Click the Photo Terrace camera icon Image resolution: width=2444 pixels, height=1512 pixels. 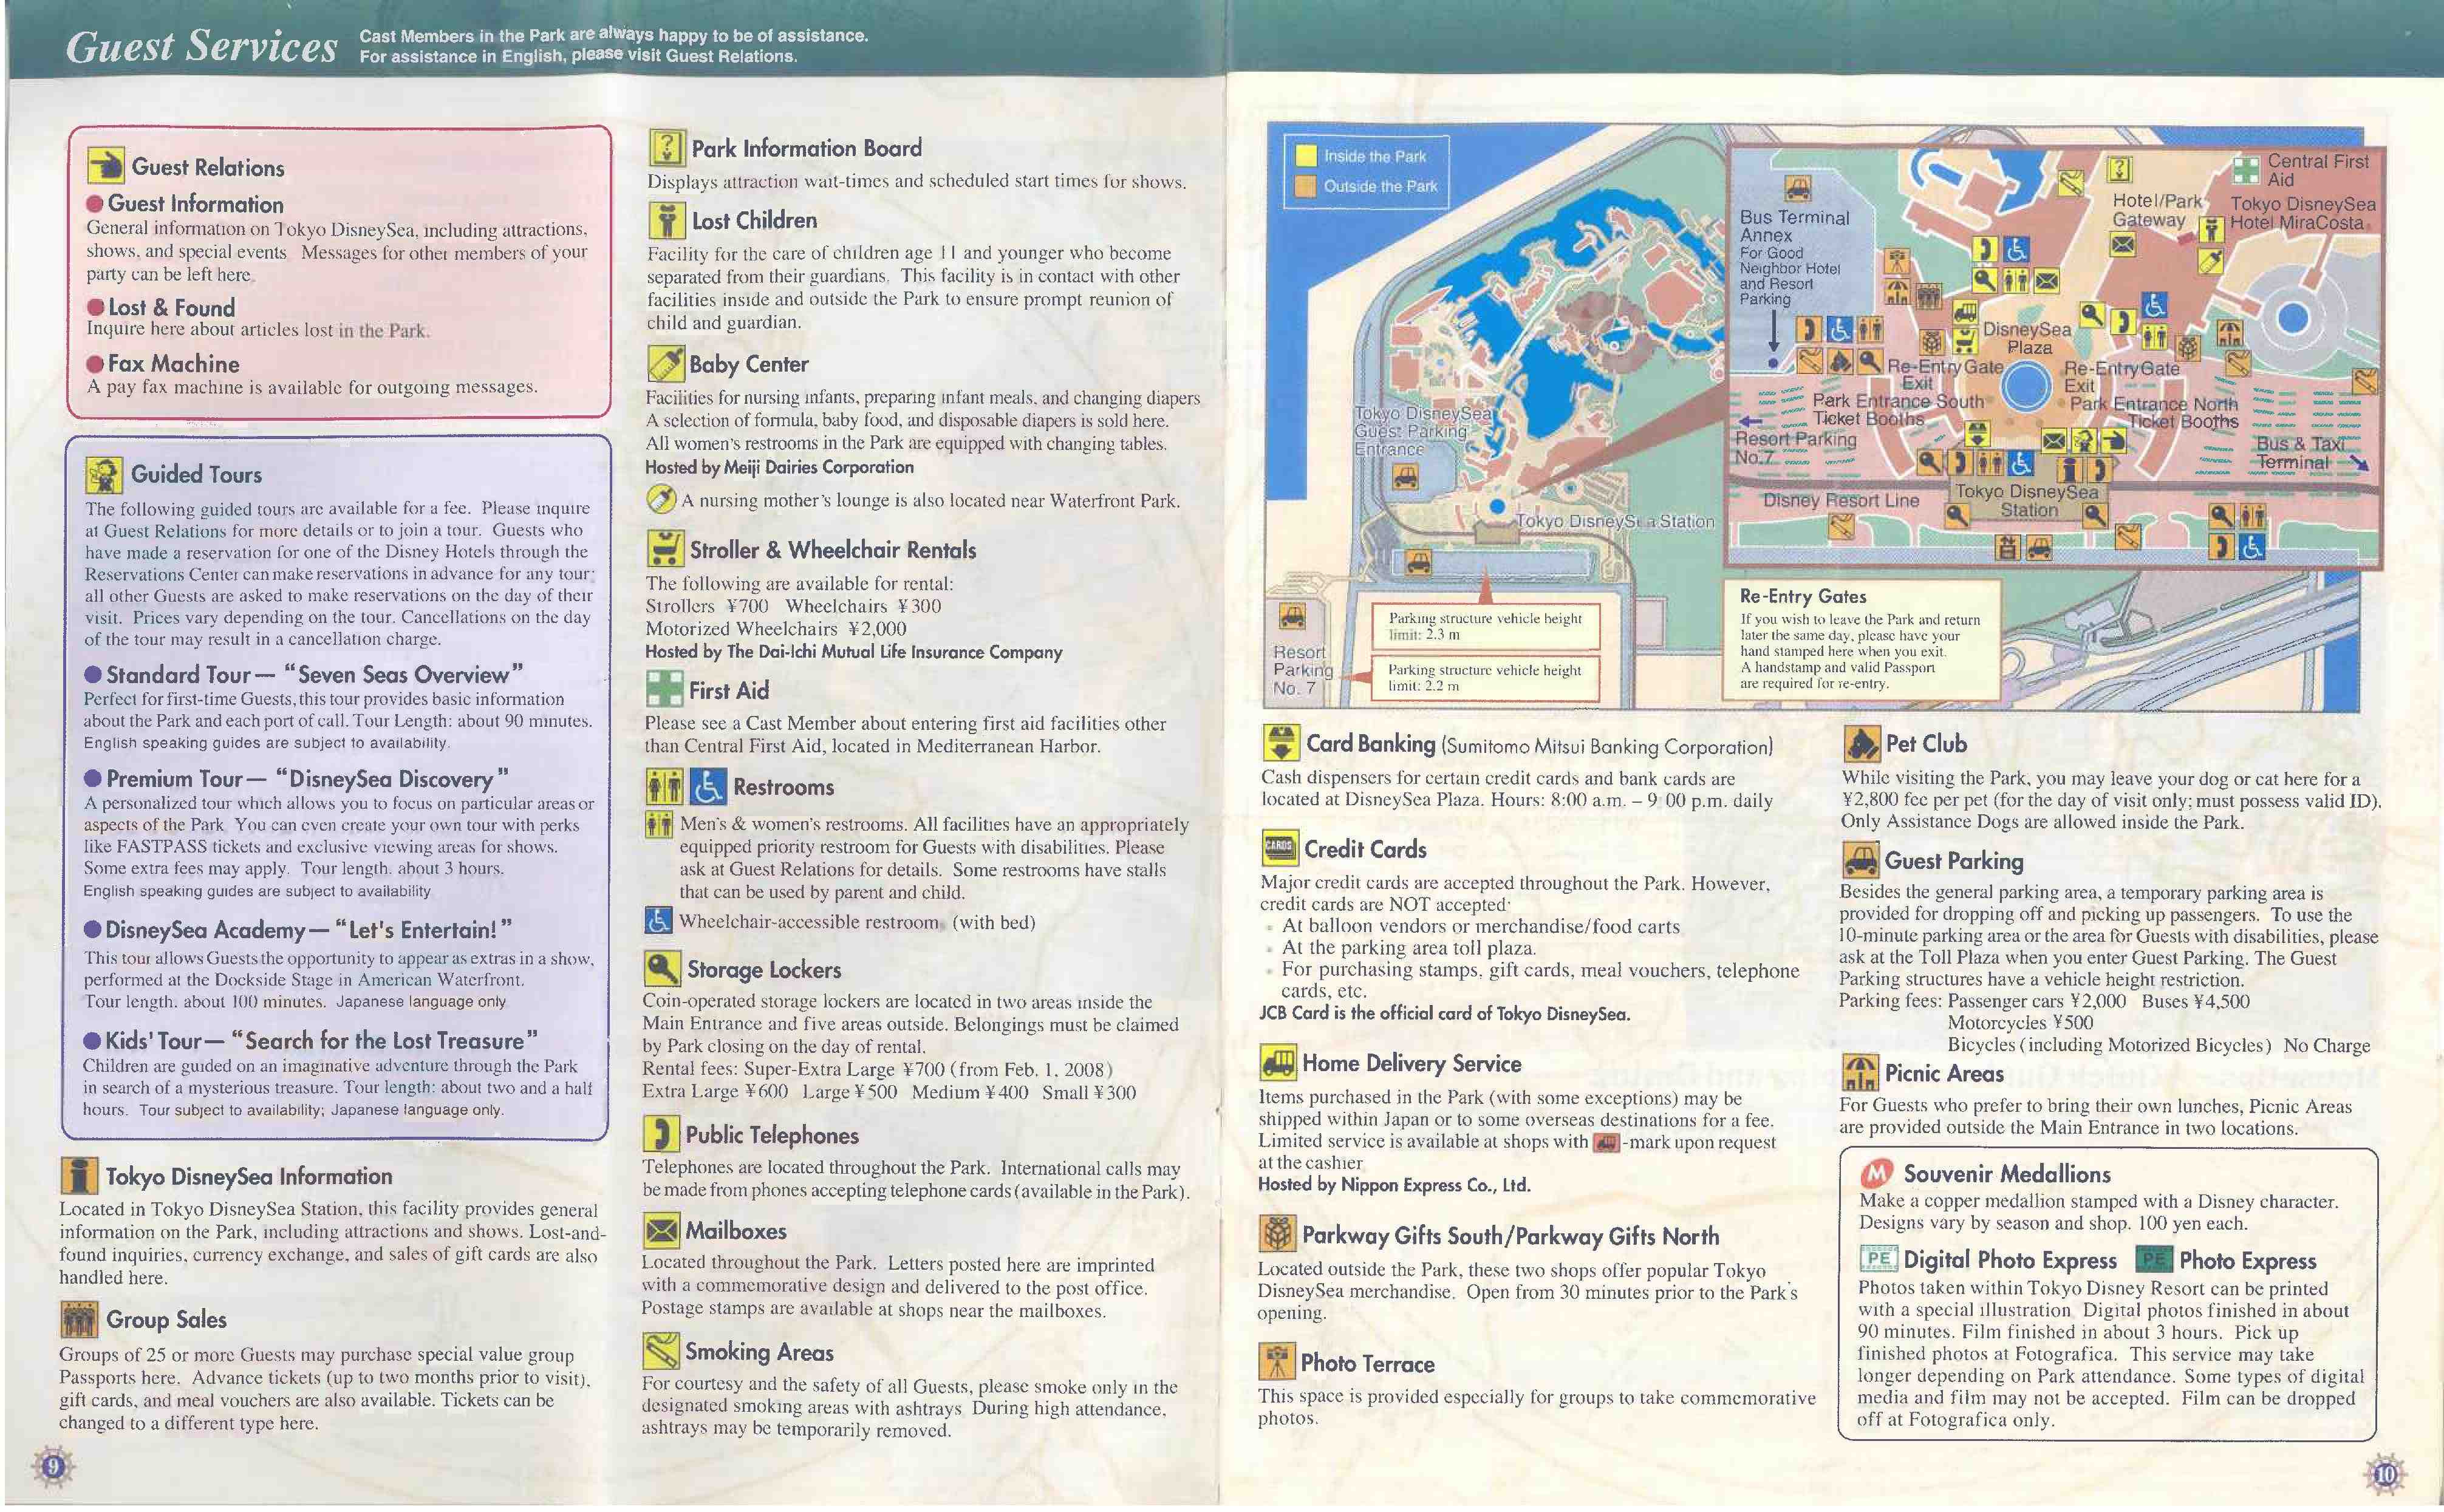point(1276,1362)
